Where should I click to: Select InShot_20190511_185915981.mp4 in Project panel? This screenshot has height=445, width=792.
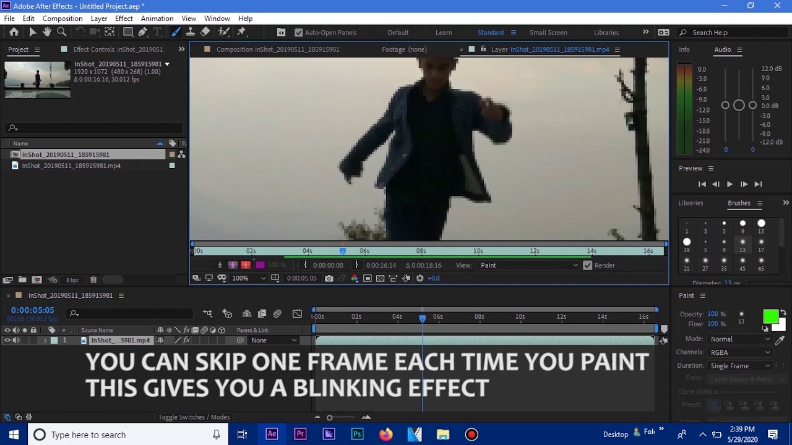pos(71,166)
